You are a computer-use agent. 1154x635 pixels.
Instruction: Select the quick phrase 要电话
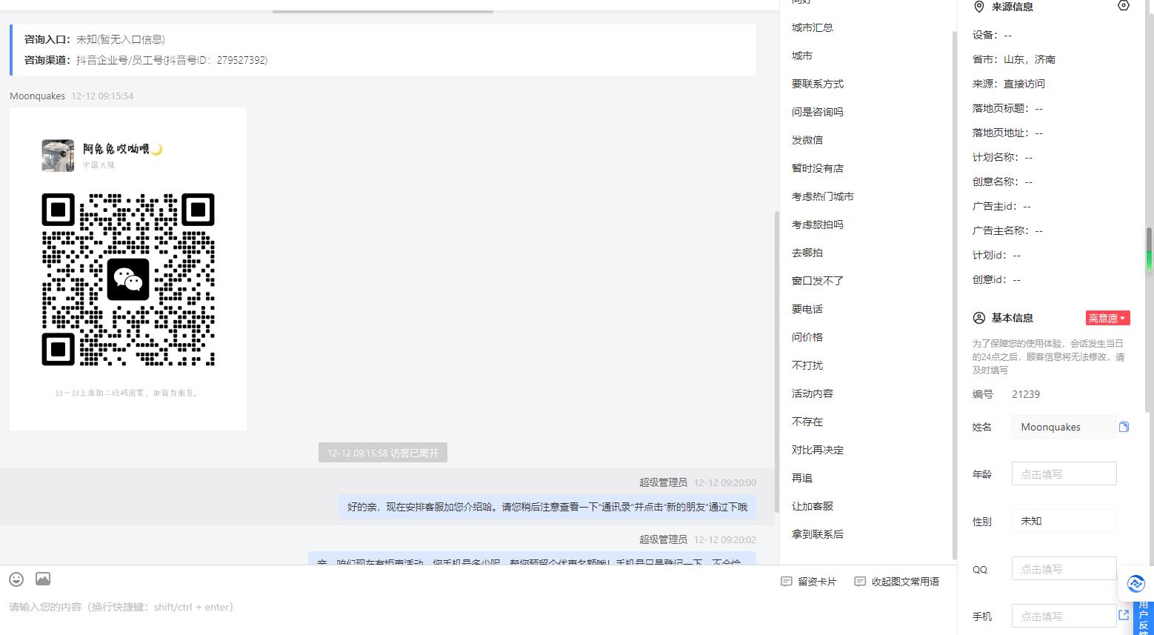tap(807, 309)
